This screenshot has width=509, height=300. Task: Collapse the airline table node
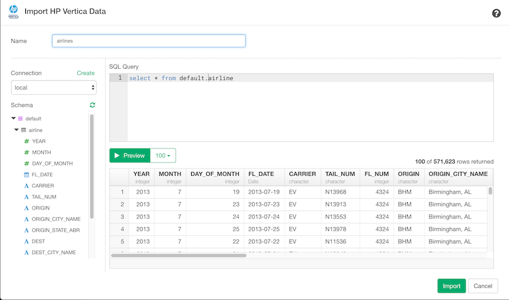click(x=16, y=130)
